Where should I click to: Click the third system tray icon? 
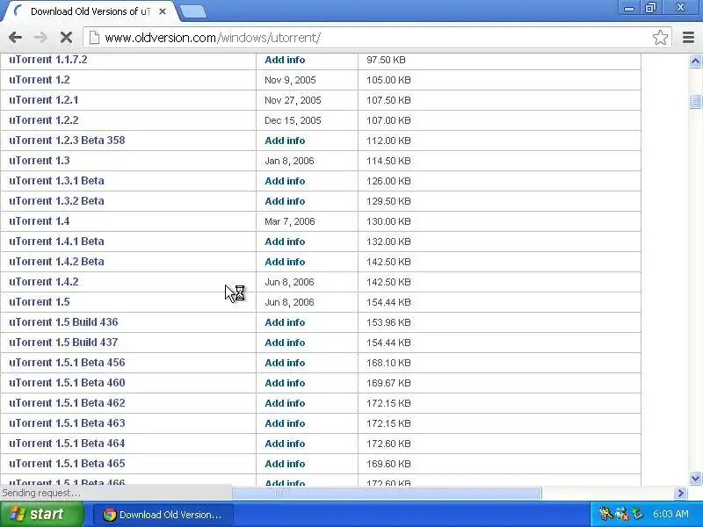637,514
